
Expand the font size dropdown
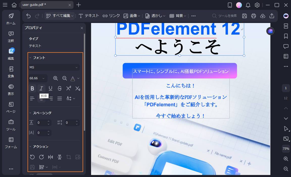click(43, 78)
